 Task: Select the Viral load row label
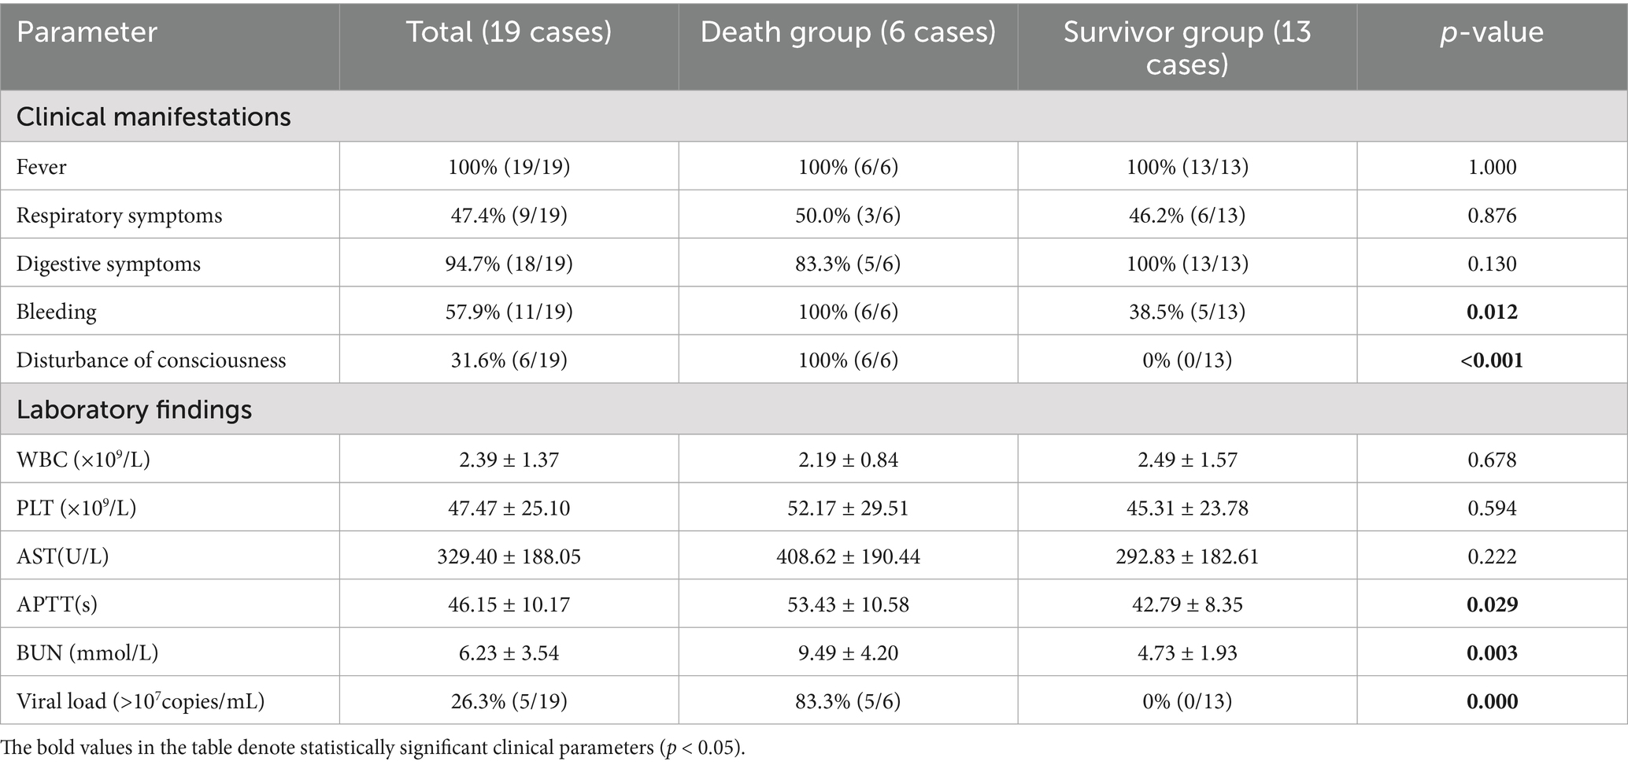pyautogui.click(x=140, y=701)
